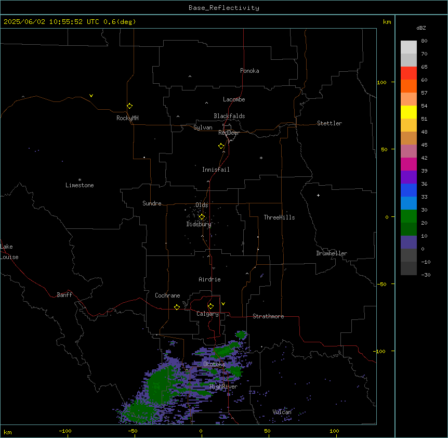Image resolution: width=448 pixels, height=438 pixels.
Task: Click the 2025/06/02 10:55:52 UTC timestamp
Action: pos(51,22)
